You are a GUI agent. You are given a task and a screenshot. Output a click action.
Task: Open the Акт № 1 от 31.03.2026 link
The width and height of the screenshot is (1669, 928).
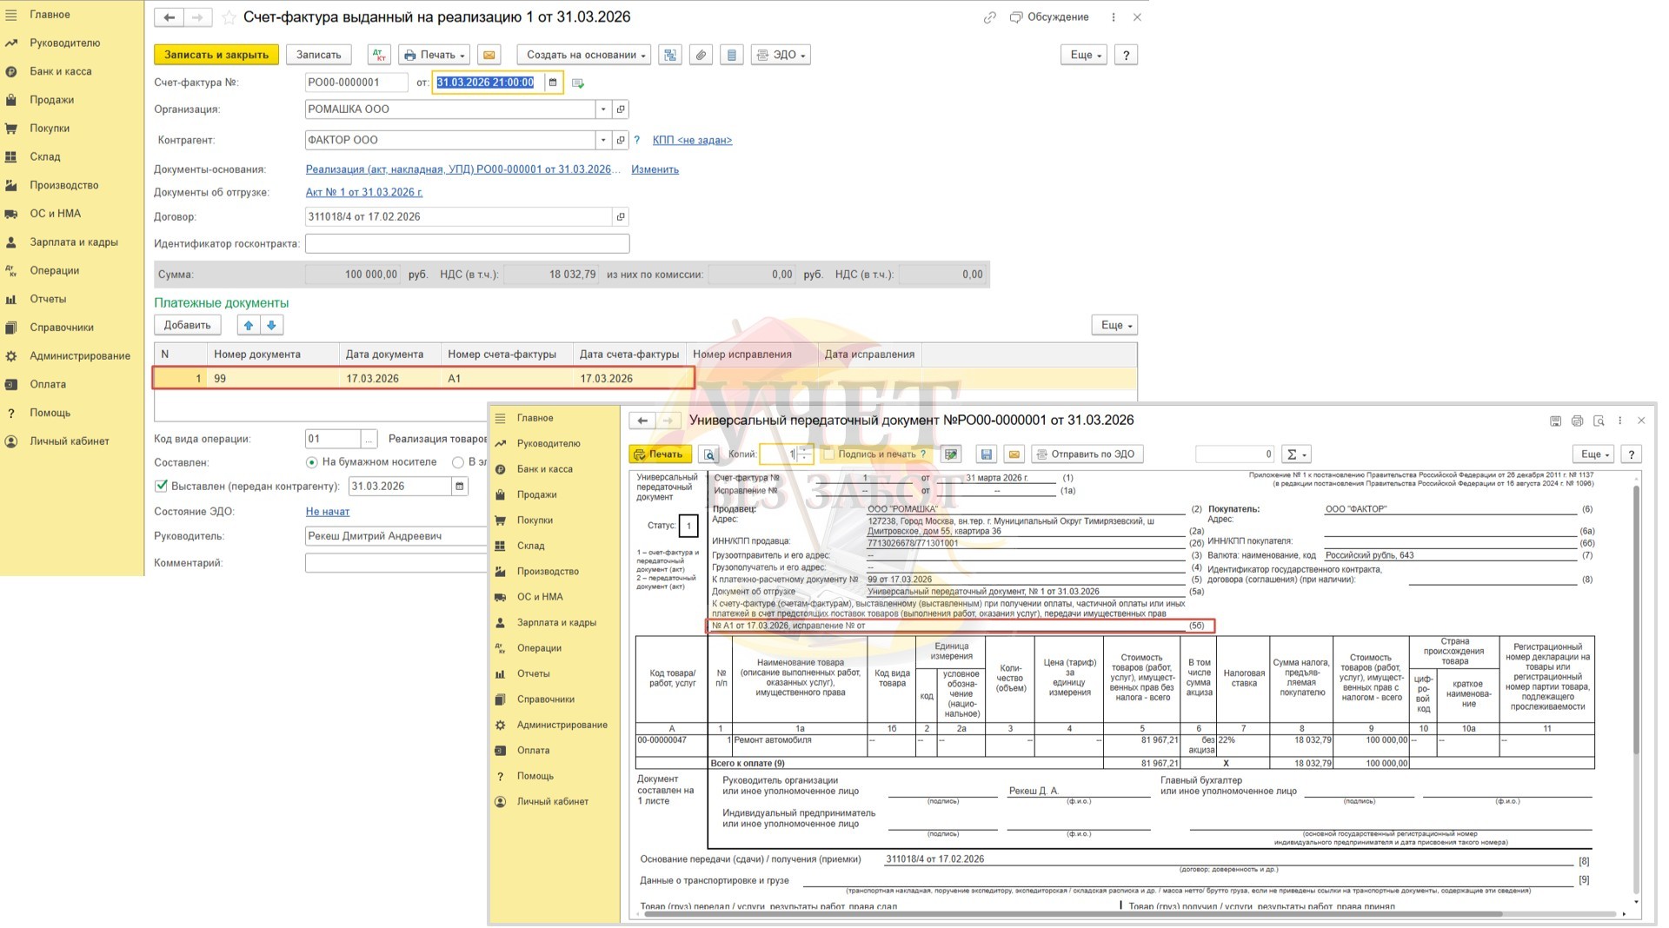(363, 192)
